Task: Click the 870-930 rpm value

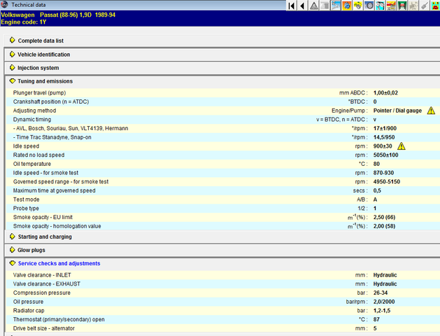Action: (x=383, y=173)
